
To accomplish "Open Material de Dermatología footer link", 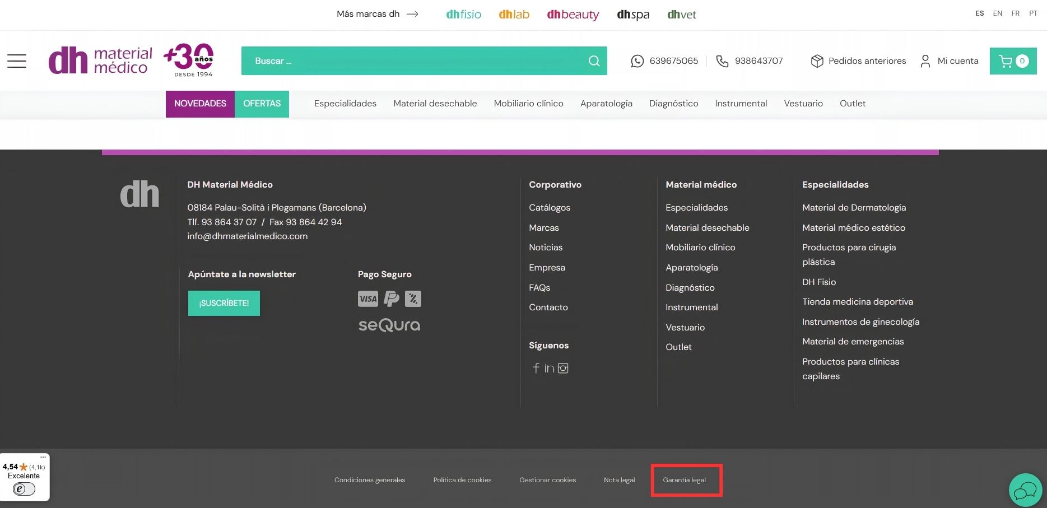I will tap(854, 208).
